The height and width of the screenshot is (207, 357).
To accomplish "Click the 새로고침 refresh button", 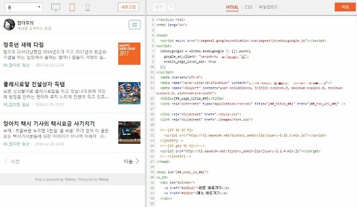I will [x=128, y=7].
